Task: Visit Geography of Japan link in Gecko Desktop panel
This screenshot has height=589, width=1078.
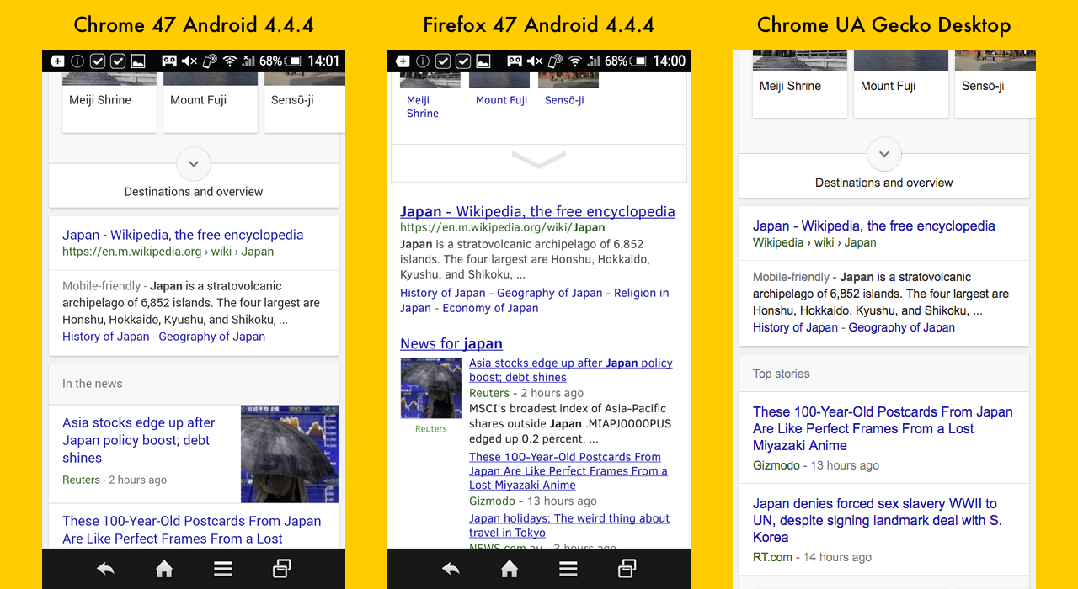Action: (902, 327)
